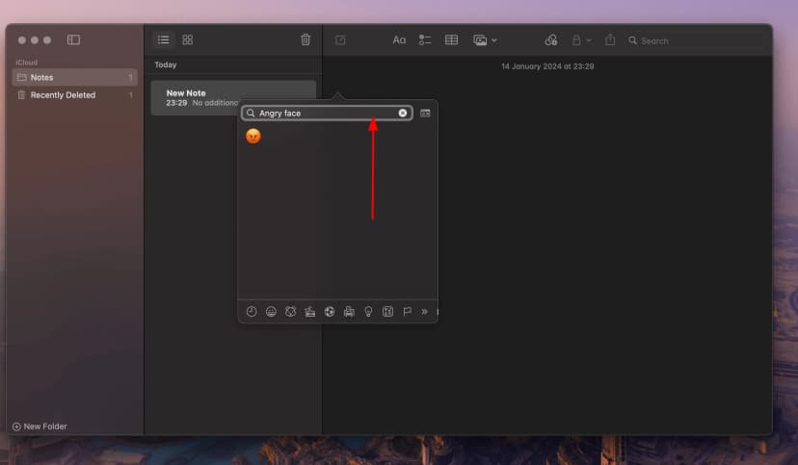Image resolution: width=798 pixels, height=465 pixels.
Task: Insert the angry face emoji
Action: click(253, 136)
